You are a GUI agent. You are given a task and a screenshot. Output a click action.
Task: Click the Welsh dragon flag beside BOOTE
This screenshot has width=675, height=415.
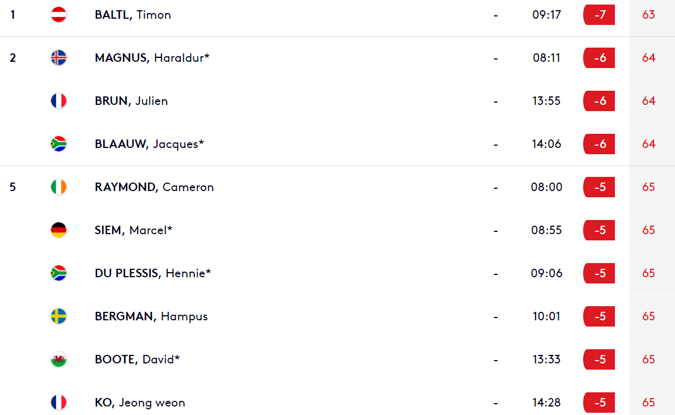[x=58, y=359]
